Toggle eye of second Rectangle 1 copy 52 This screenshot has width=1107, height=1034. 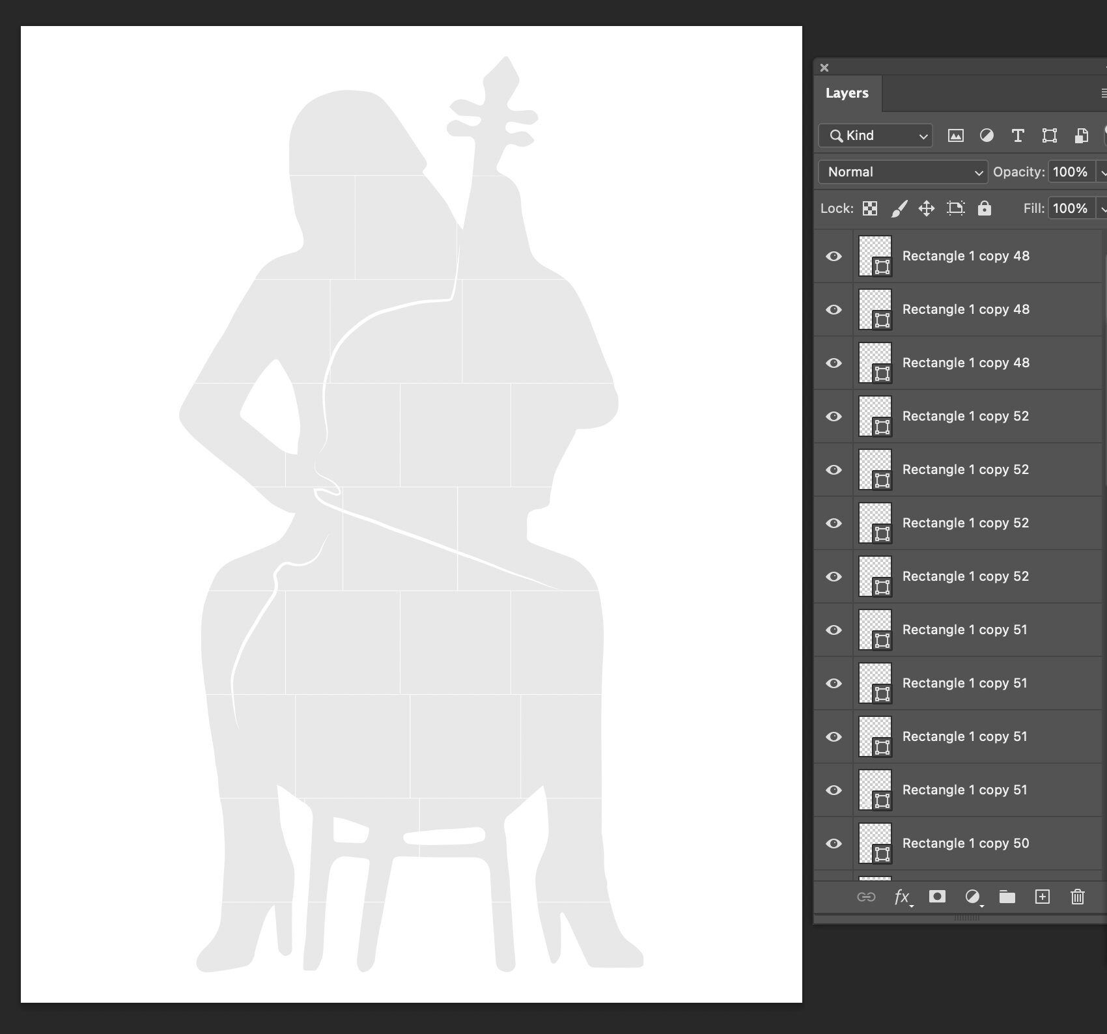[834, 470]
